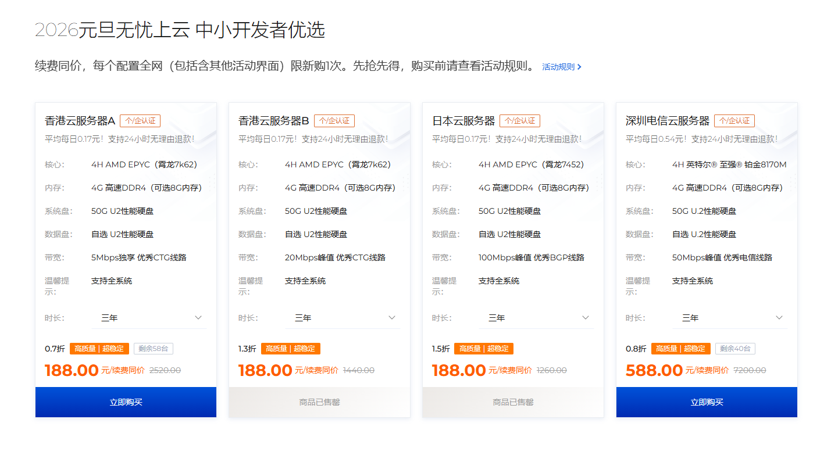Viewport: 831px width, 455px height.
Task: Click 立即购买 for 香港云服务器A
Action: [x=126, y=402]
